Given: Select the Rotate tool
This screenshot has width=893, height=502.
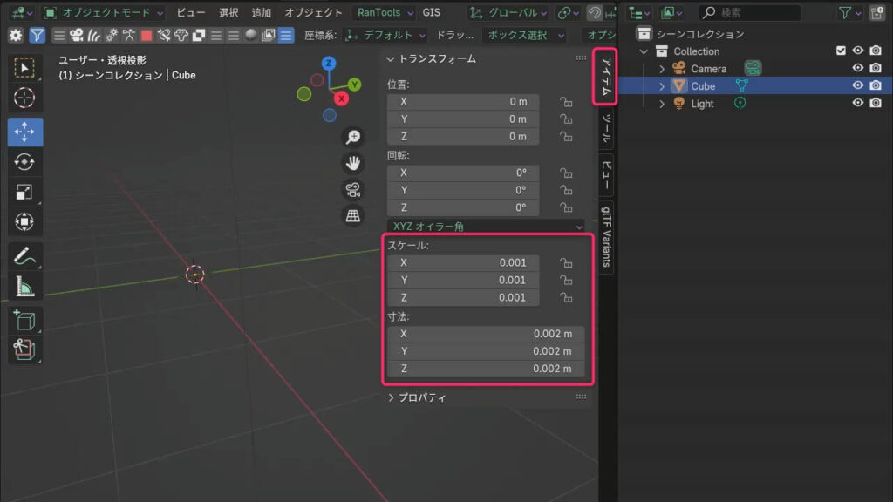Looking at the screenshot, I should [x=24, y=162].
